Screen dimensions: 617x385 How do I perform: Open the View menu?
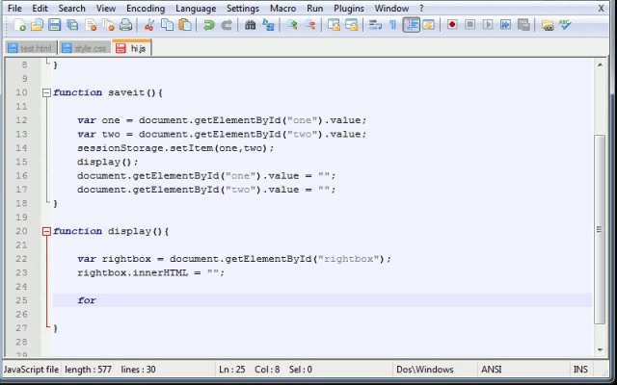pyautogui.click(x=106, y=9)
